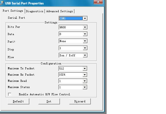166x114 pixels.
Task: Expand the Maximum Status dropdown
Action: pos(85,87)
